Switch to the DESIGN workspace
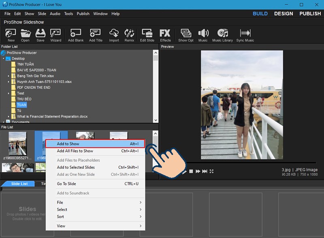The height and width of the screenshot is (238, 324). (283, 14)
